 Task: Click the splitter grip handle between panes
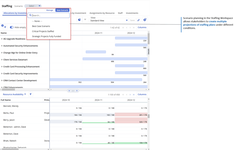click(x=73, y=91)
